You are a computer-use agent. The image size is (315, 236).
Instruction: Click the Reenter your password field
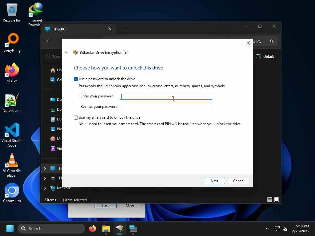point(166,107)
